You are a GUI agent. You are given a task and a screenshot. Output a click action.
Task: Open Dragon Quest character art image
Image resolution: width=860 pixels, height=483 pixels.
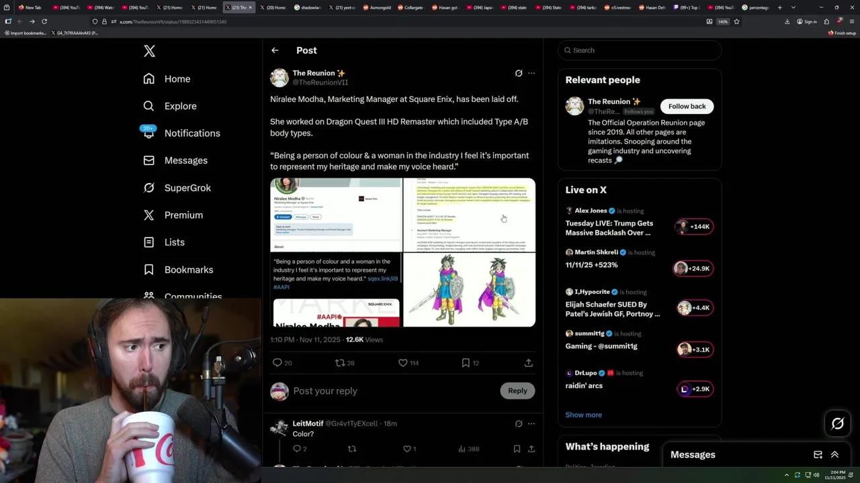[x=469, y=290]
